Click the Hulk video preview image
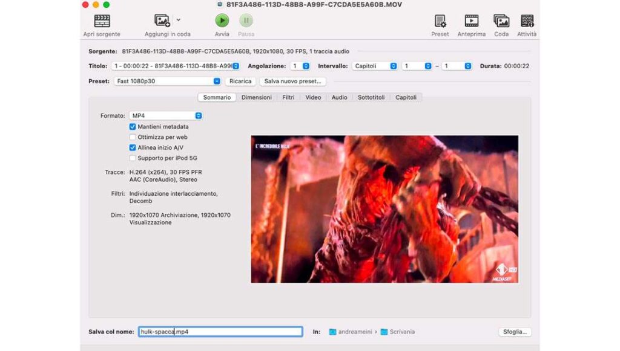 (384, 209)
